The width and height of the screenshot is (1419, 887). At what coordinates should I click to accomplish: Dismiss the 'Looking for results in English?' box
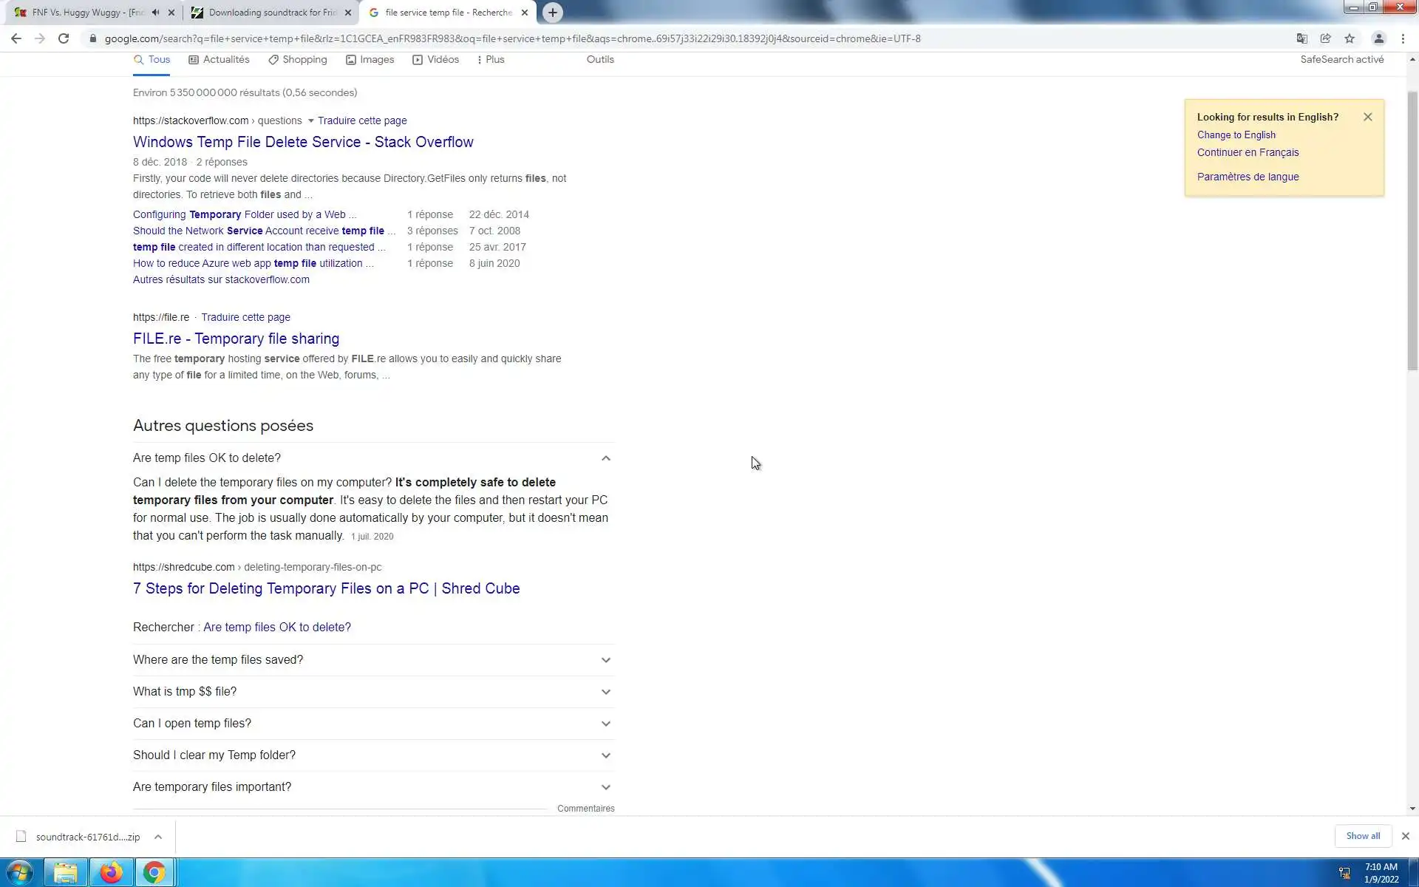1367,117
